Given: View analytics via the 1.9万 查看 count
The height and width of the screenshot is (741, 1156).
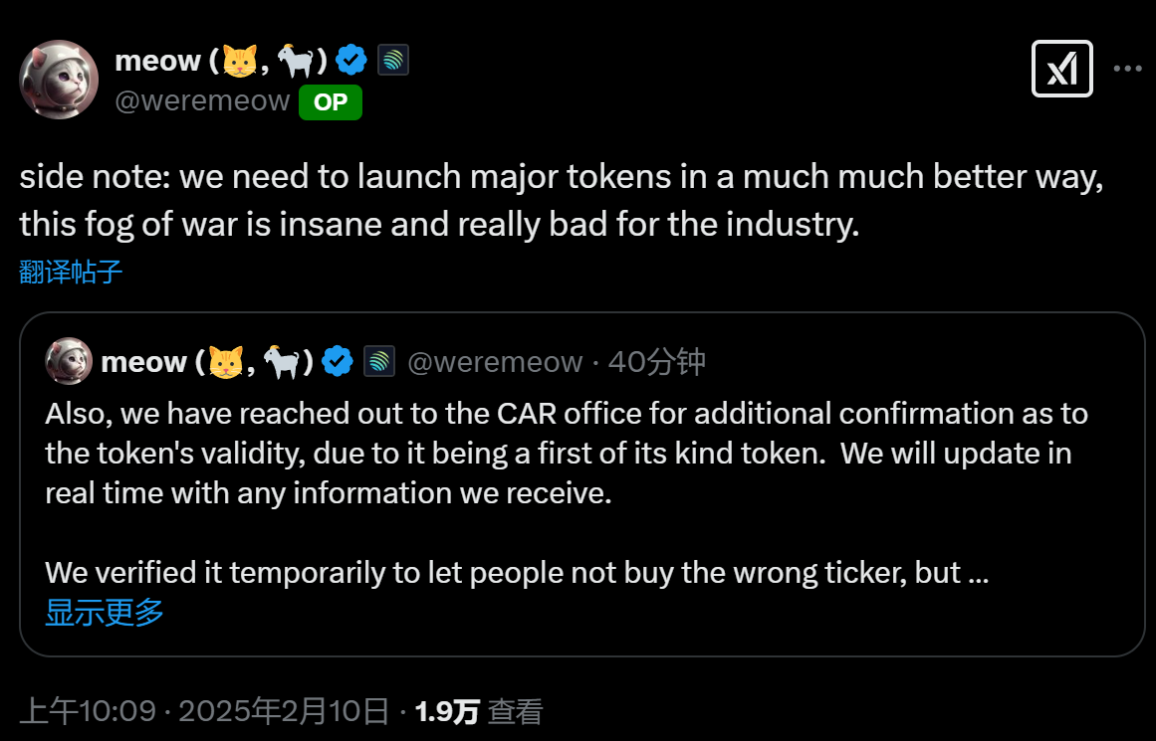Looking at the screenshot, I should point(478,710).
